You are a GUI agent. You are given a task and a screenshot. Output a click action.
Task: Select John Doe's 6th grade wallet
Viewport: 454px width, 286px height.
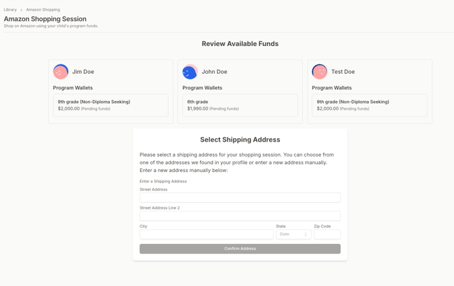point(240,105)
